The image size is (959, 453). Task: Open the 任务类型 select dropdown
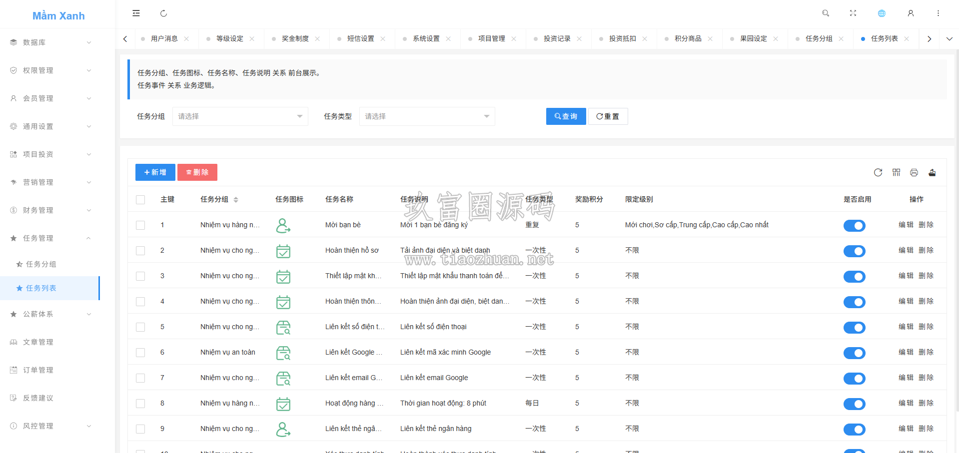click(x=427, y=116)
